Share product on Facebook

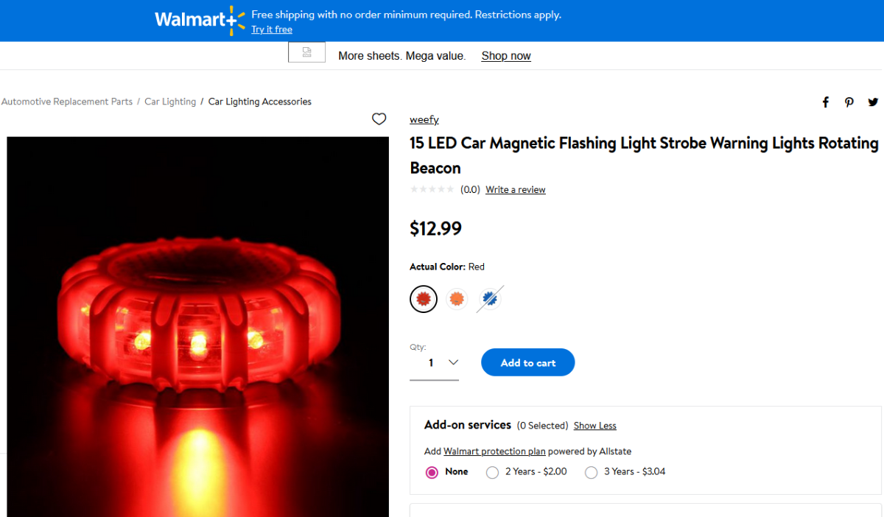coord(826,102)
